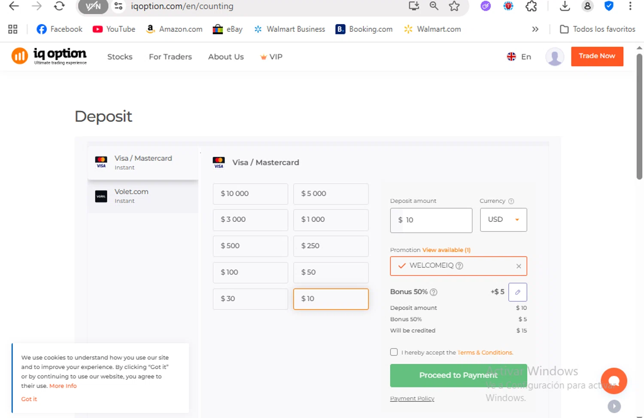Viewport: 644px width, 418px height.
Task: Click the Currency help question icon
Action: 511,201
